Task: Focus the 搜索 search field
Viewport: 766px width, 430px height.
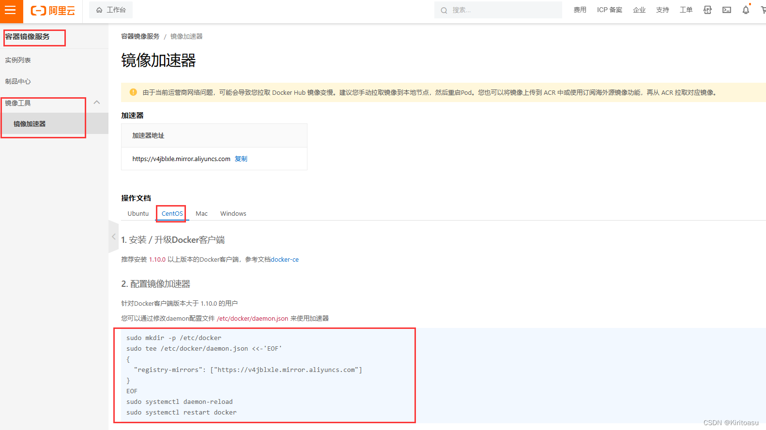Action: [x=498, y=10]
